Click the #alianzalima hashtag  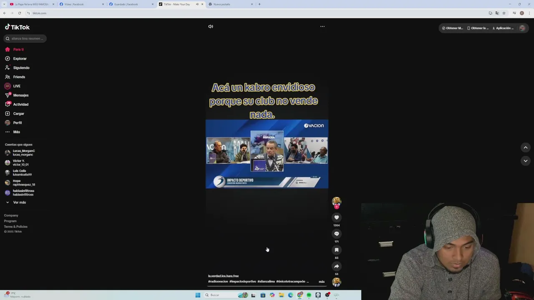(x=266, y=282)
